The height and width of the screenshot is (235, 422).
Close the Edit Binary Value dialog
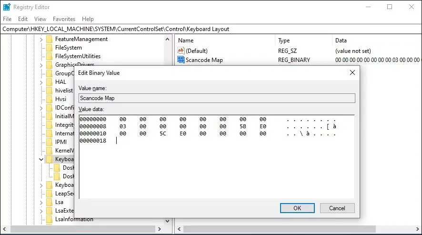[x=352, y=72]
